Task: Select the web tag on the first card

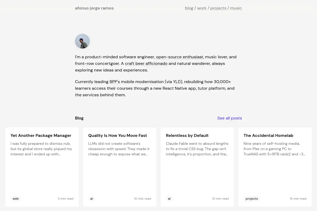Action: 16,199
